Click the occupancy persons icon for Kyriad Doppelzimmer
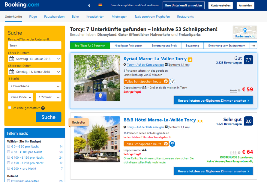Image resolution: width=267 pixels, height=182 pixels. point(144,88)
